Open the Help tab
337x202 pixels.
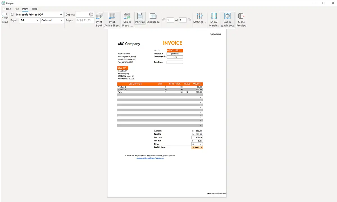[35, 9]
